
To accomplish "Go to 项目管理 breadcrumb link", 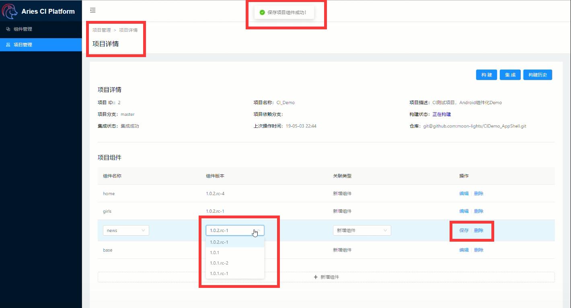I will (x=101, y=30).
